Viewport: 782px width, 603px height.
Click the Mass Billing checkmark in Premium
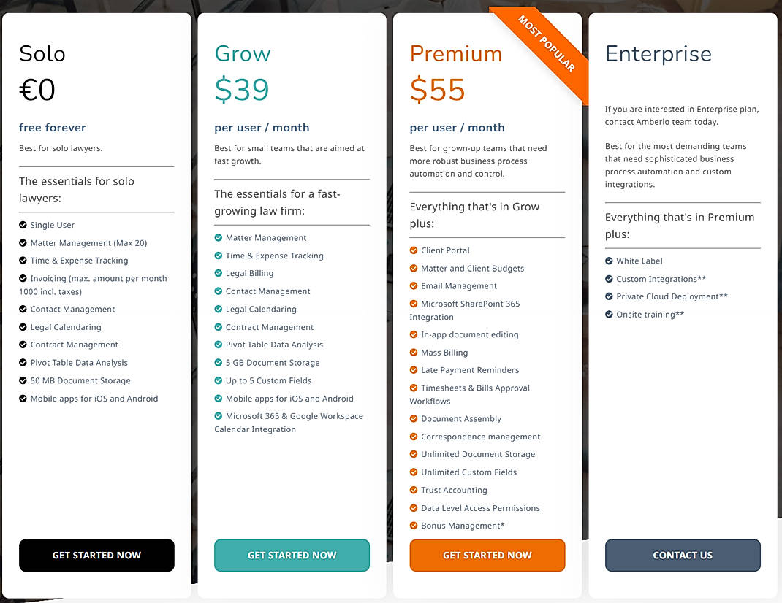click(x=414, y=352)
